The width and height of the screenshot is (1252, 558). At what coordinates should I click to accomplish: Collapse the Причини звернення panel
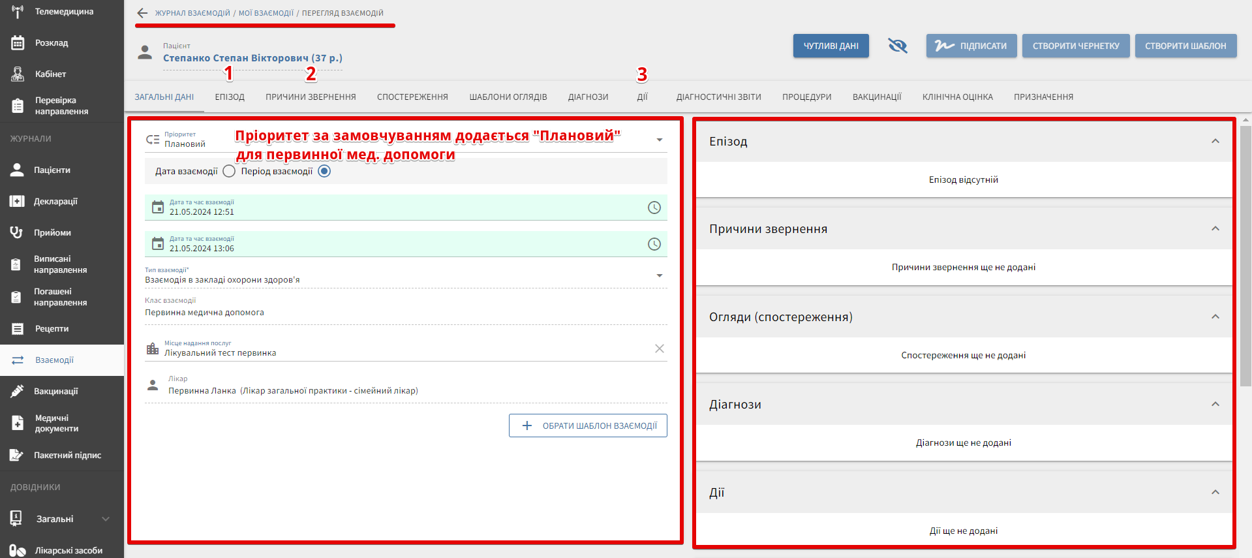[x=1215, y=229]
